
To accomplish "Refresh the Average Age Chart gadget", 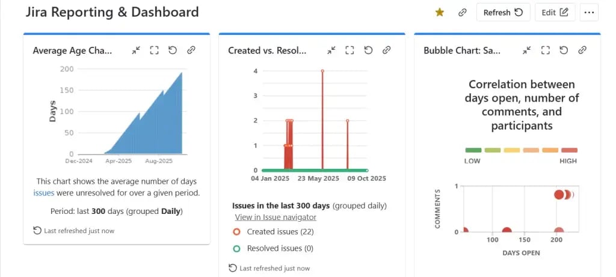I will tap(173, 50).
